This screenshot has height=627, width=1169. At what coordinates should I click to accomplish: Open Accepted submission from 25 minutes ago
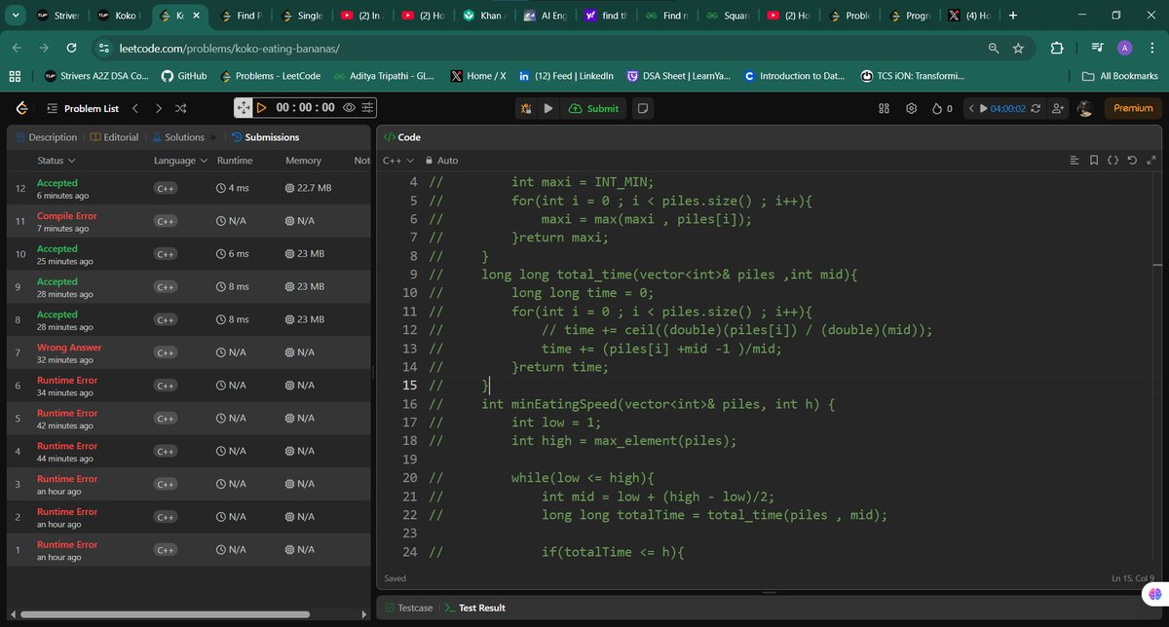coord(191,254)
